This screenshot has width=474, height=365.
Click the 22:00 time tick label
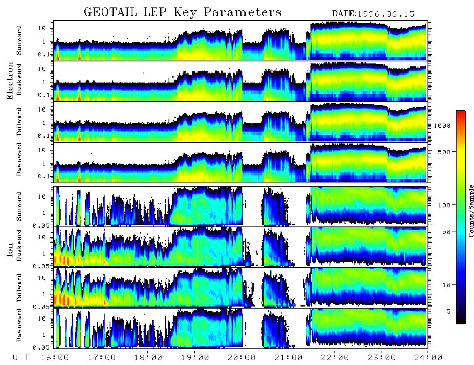(335, 358)
